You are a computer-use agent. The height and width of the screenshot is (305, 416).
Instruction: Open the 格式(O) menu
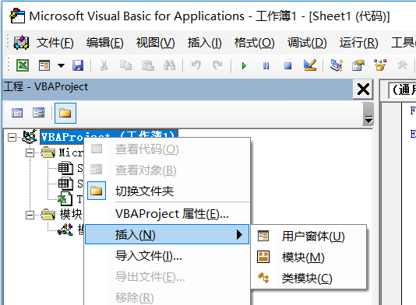[254, 43]
